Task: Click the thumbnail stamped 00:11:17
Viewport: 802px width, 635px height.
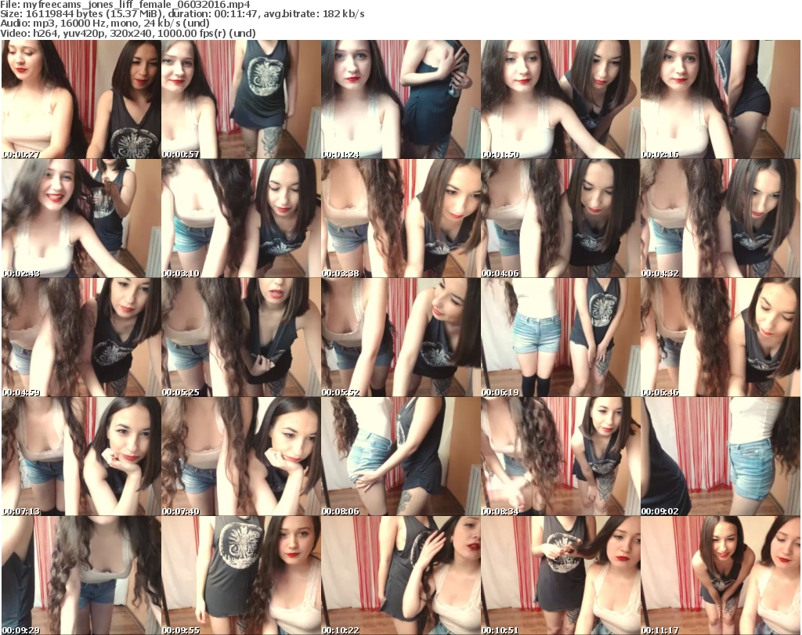Action: (721, 575)
